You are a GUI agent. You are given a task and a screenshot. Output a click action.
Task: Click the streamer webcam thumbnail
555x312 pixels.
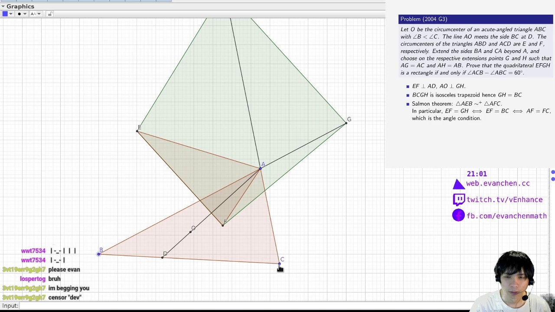[512, 281]
